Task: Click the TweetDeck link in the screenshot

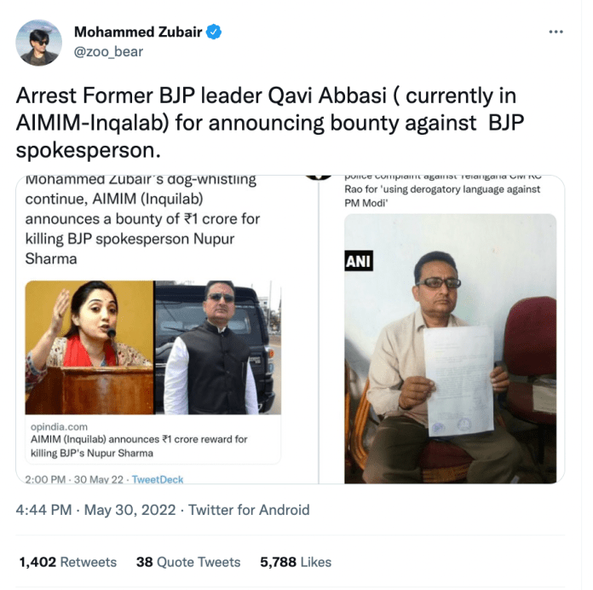Action: pyautogui.click(x=158, y=479)
